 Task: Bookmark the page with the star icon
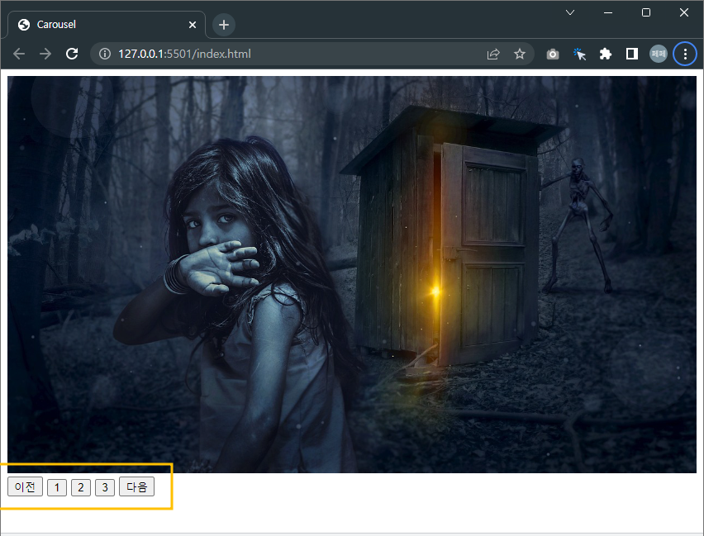coord(520,53)
